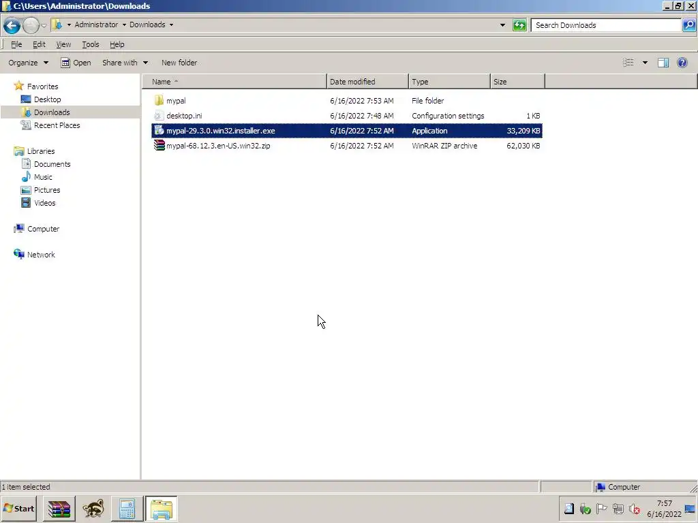Click the search magnifier icon
698x523 pixels.
coord(688,25)
